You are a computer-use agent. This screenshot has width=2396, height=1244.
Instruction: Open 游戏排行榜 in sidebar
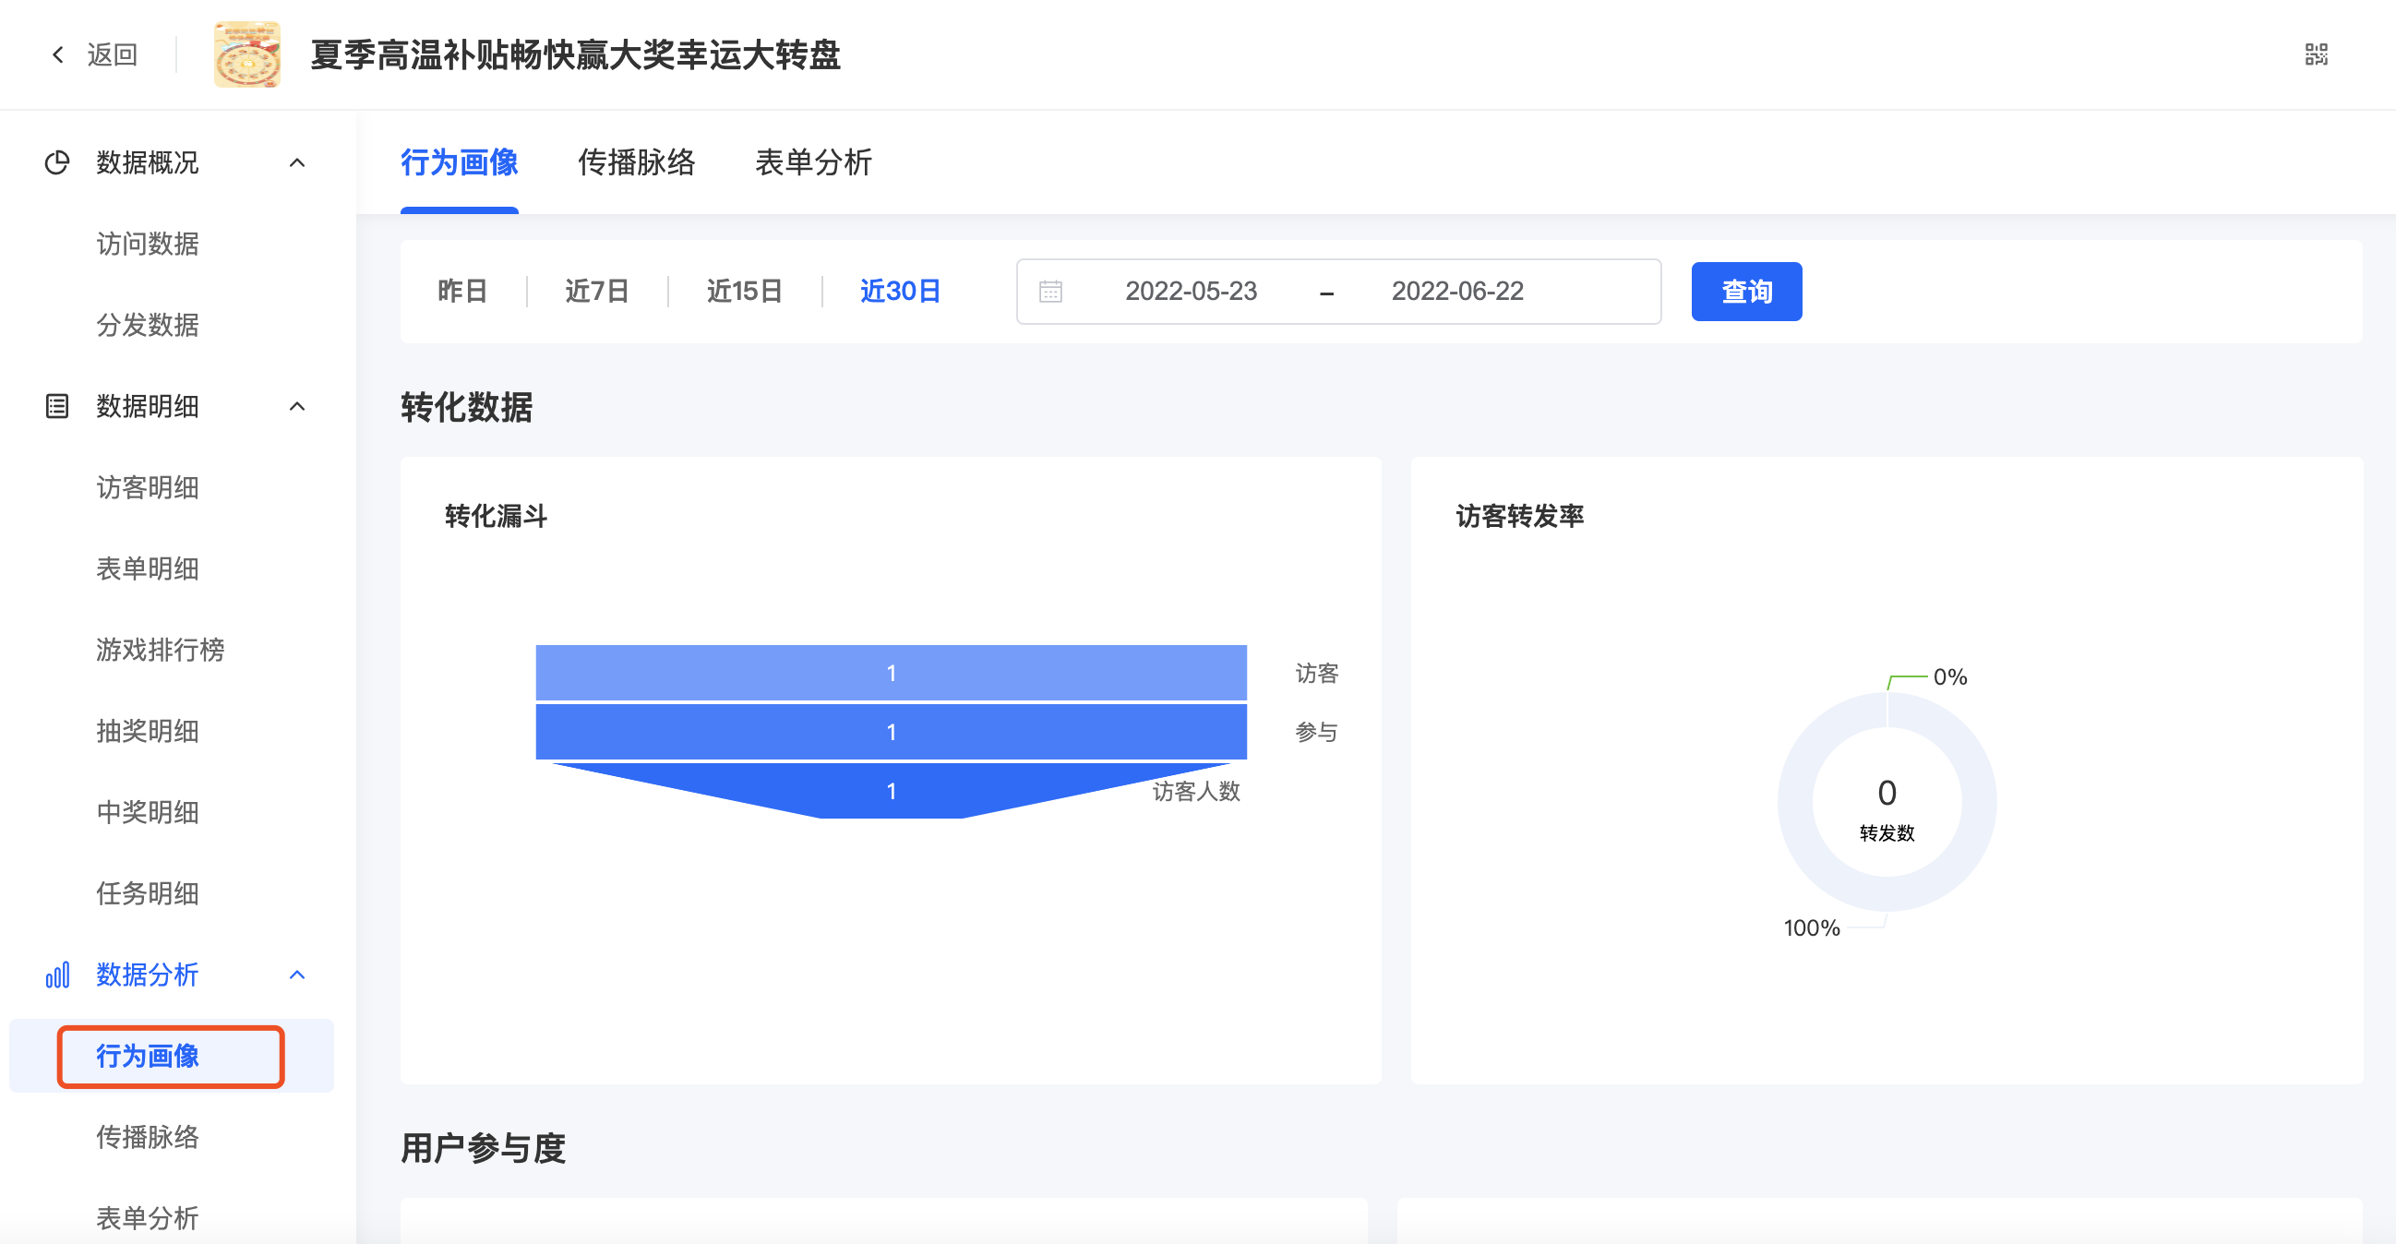(x=160, y=650)
